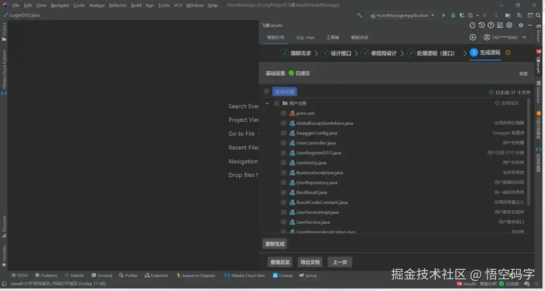The image size is (545, 291).
Task: Open the Favorites tool window
Action: coord(4,256)
